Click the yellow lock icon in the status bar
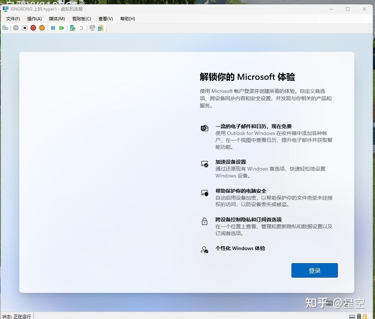This screenshot has height=319, width=375. 365,316
